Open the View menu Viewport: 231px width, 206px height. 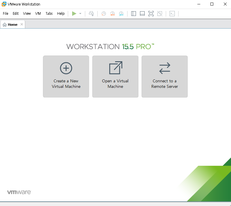coord(27,14)
